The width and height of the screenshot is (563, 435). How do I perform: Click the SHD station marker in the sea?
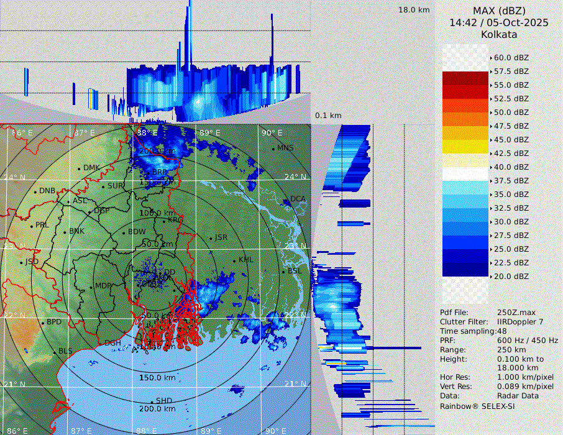[x=152, y=401]
